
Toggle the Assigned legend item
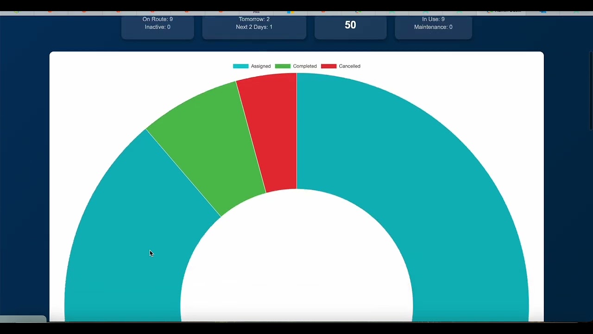point(252,66)
